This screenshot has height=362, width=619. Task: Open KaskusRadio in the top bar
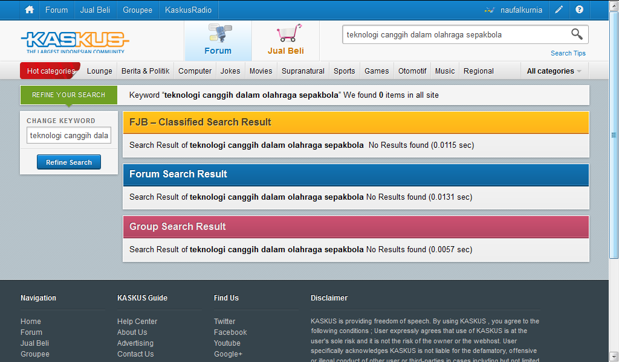point(189,10)
